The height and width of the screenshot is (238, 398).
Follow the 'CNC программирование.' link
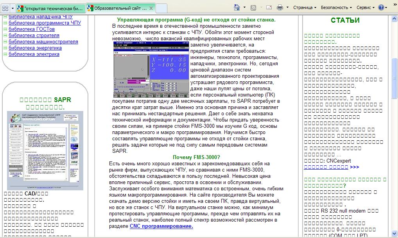click(161, 226)
